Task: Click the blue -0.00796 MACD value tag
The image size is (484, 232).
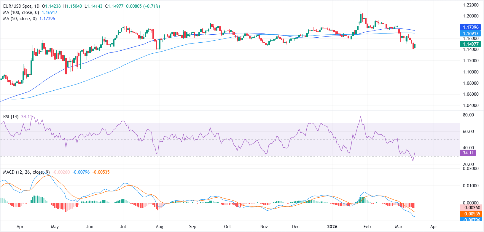Action: [x=471, y=220]
